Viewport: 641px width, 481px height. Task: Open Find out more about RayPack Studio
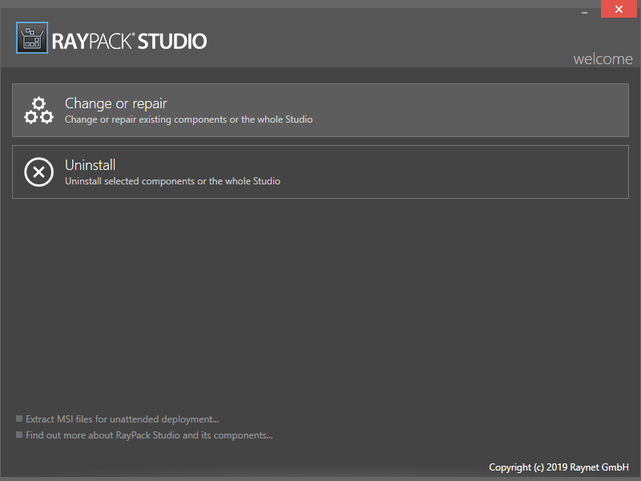click(149, 436)
